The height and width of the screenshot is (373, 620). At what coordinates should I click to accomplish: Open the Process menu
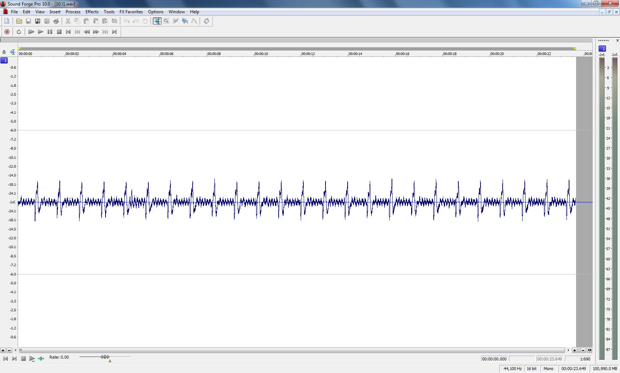click(73, 12)
